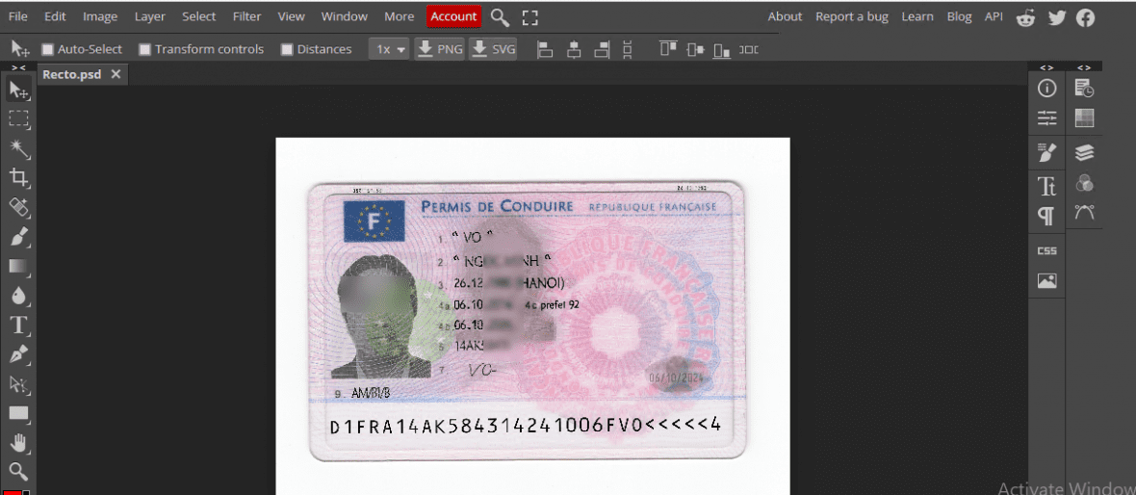This screenshot has width=1136, height=495.
Task: Open the Image menu
Action: (x=100, y=16)
